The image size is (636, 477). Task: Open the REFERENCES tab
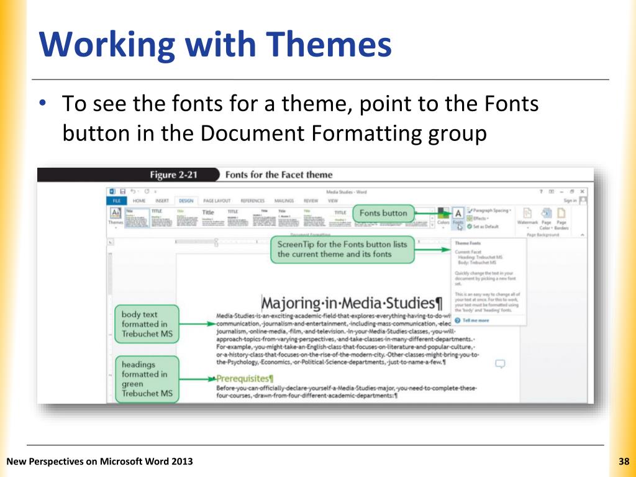coord(252,201)
